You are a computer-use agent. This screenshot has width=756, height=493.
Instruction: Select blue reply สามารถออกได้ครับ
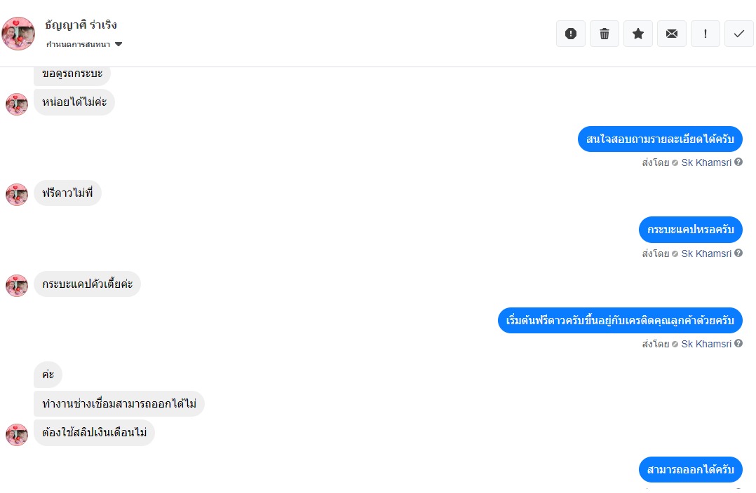tap(690, 469)
